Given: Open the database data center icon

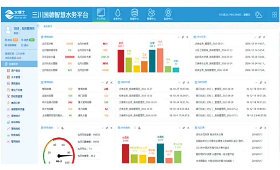Looking at the screenshot, I should [134, 13].
